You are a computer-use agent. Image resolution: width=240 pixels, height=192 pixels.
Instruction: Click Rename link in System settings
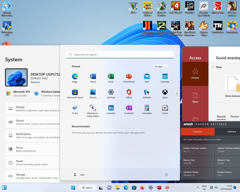tap(35, 82)
